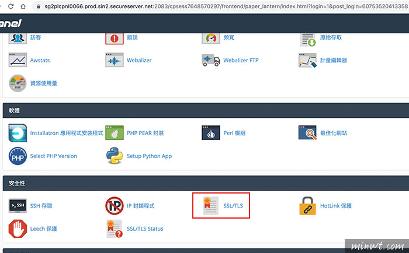Click the 計量編輯器 metrics editor icon
This screenshot has width=409, height=253.
[307, 60]
